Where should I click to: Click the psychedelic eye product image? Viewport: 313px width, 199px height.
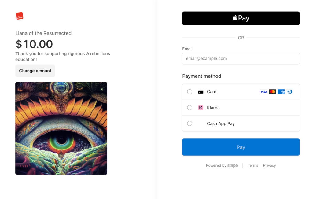point(61,128)
